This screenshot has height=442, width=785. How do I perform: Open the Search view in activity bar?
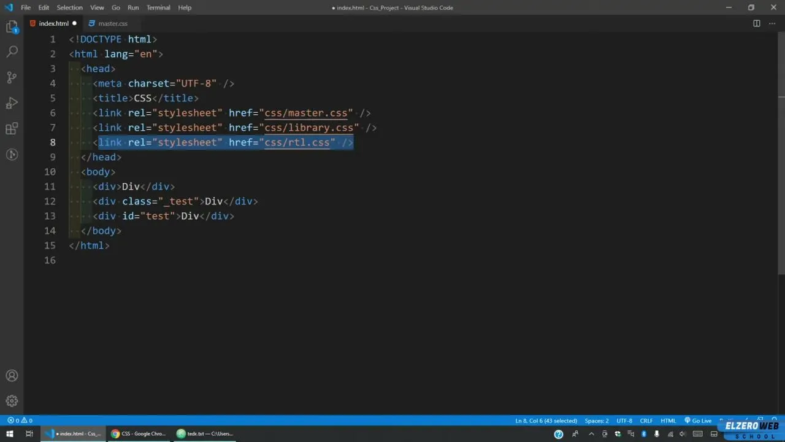(x=12, y=52)
